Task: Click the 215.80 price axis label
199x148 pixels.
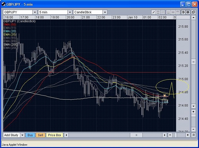Action: (x=183, y=26)
